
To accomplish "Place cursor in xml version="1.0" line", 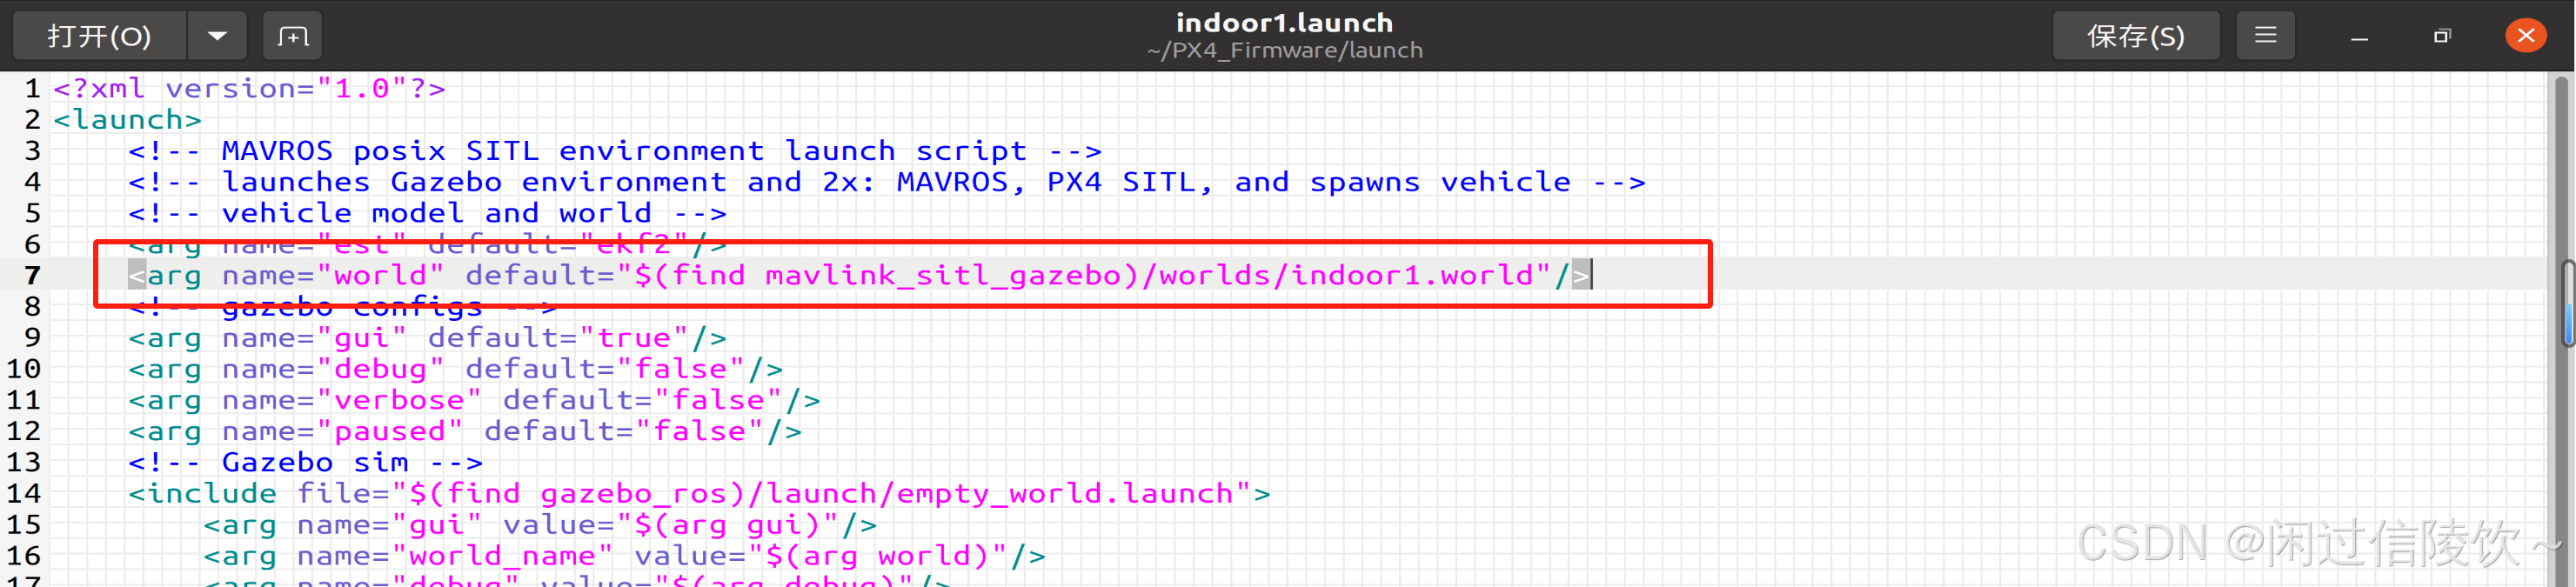I will [x=249, y=89].
